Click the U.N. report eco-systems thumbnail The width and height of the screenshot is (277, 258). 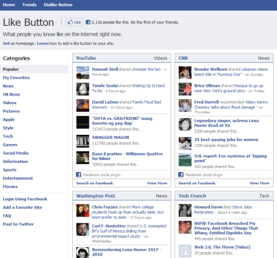[x=185, y=160]
